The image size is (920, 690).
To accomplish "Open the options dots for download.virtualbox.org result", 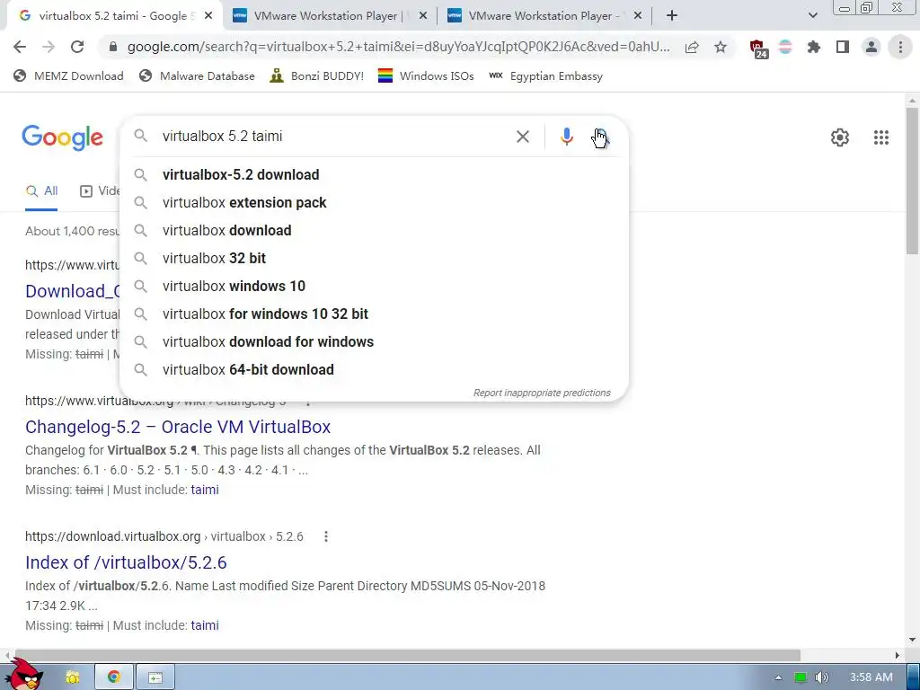I will [325, 536].
